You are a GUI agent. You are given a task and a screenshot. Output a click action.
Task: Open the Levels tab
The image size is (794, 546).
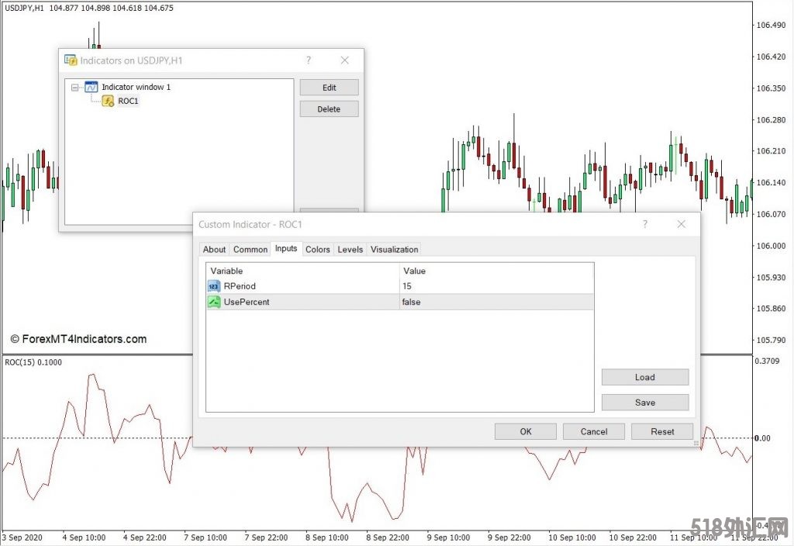point(350,249)
